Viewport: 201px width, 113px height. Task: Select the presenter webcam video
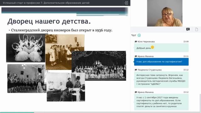(165, 13)
